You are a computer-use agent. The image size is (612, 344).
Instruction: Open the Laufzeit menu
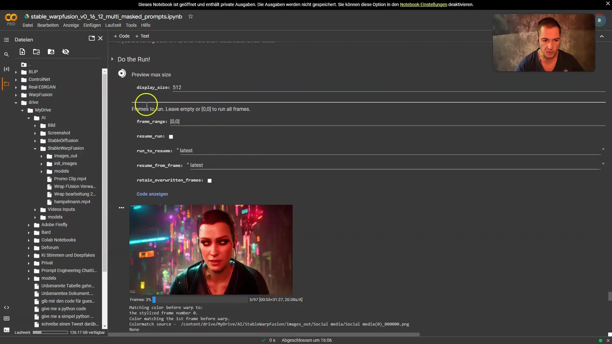pyautogui.click(x=113, y=25)
